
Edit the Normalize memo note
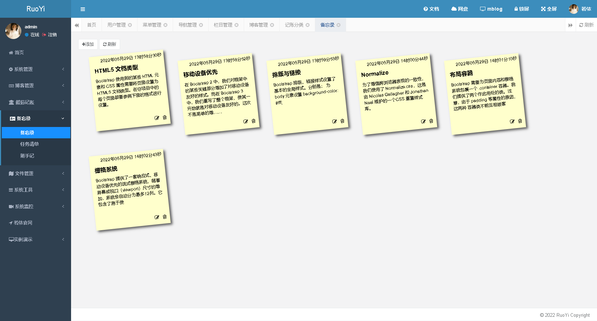point(423,121)
